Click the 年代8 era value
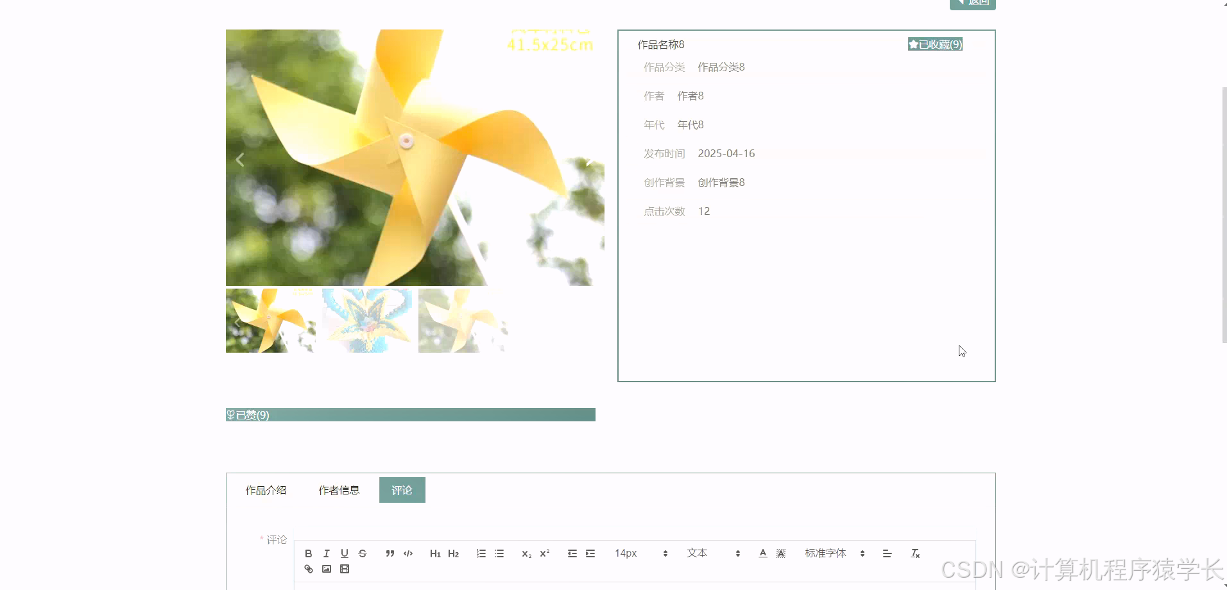The height and width of the screenshot is (590, 1227). coord(691,124)
